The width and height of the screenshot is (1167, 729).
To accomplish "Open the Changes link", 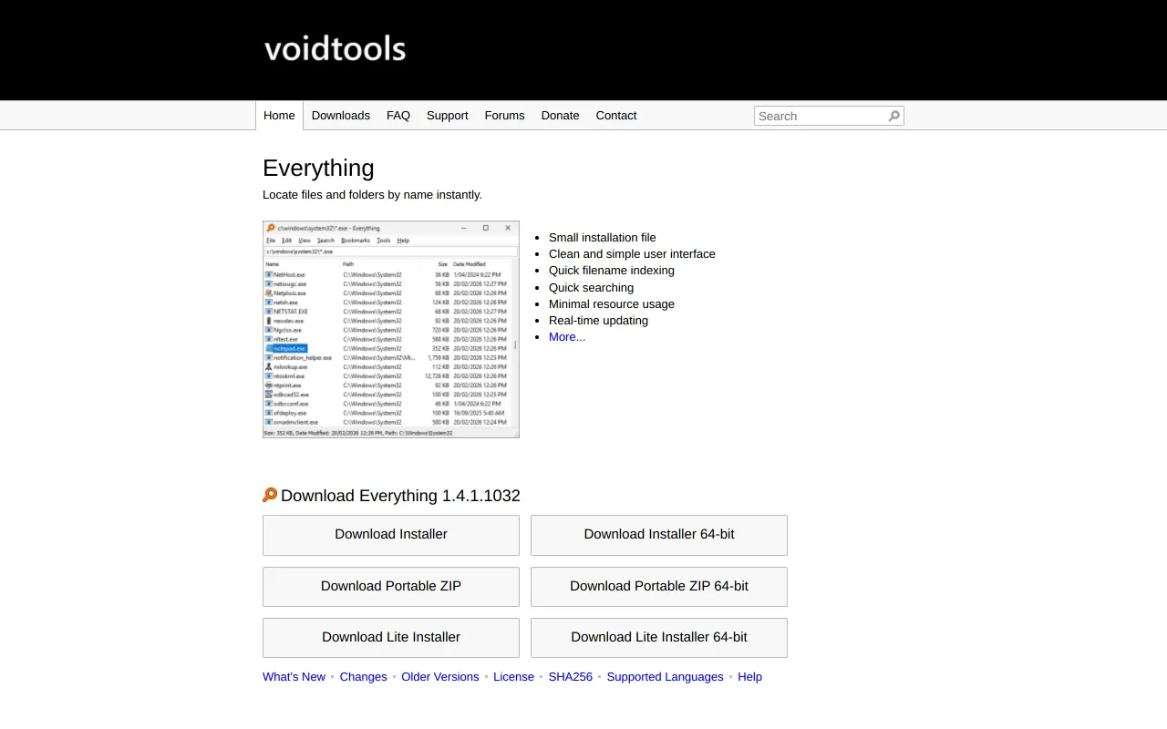I will [363, 677].
